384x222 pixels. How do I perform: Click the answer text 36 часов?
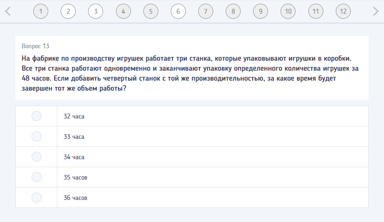[76, 198]
